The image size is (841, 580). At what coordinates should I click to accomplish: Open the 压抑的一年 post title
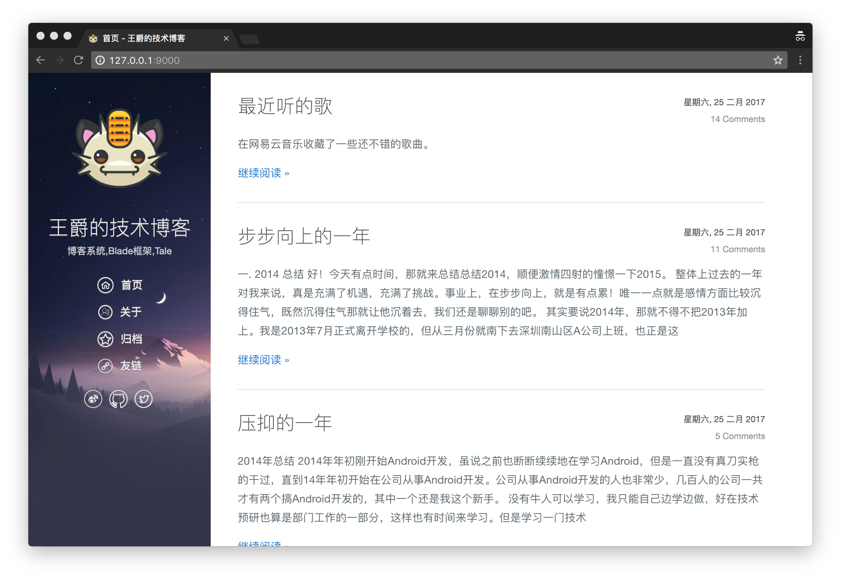(285, 423)
